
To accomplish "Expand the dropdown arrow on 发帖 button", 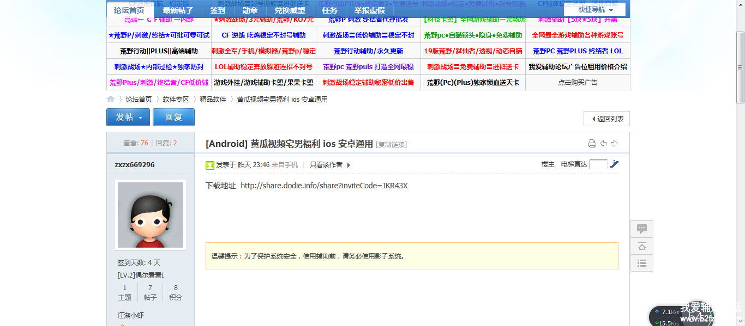I will pyautogui.click(x=141, y=118).
